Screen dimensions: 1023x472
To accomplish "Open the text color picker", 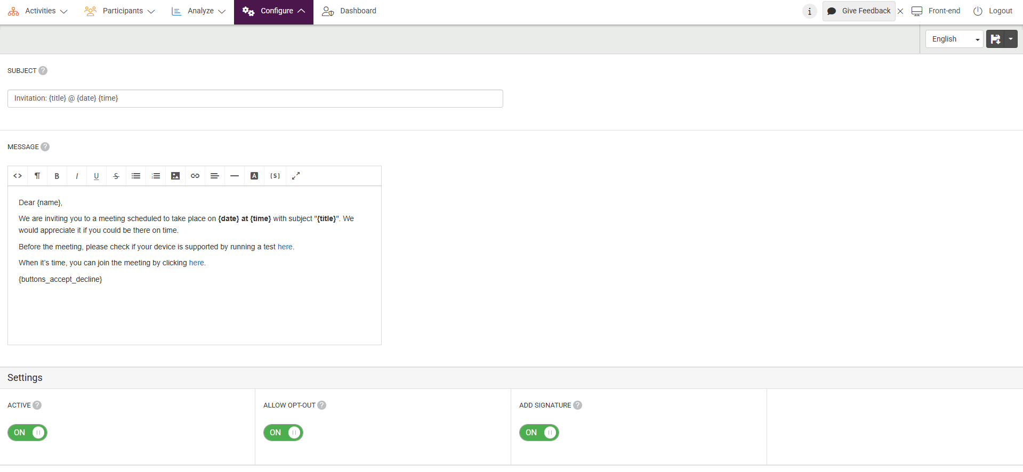I will [x=254, y=176].
